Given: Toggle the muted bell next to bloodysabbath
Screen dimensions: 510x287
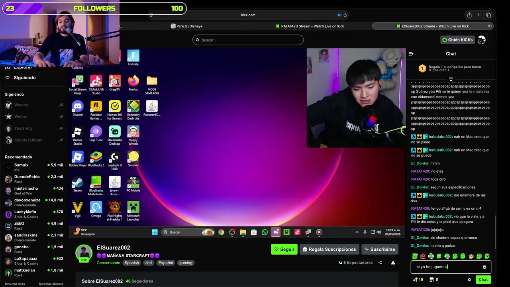Looking at the screenshot, I should [61, 140].
